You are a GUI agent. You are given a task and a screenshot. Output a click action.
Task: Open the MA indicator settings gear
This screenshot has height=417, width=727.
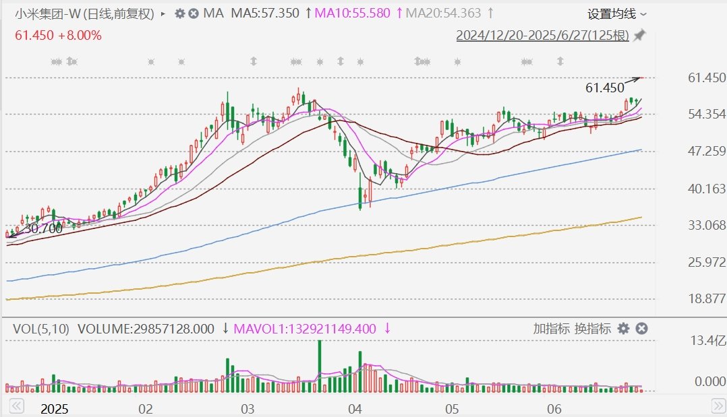180,13
